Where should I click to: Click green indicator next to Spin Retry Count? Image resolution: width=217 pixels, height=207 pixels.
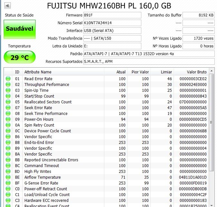tap(8, 125)
